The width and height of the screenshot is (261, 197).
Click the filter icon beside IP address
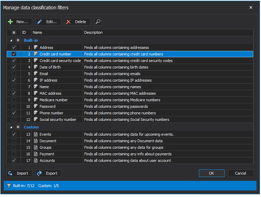point(36,80)
